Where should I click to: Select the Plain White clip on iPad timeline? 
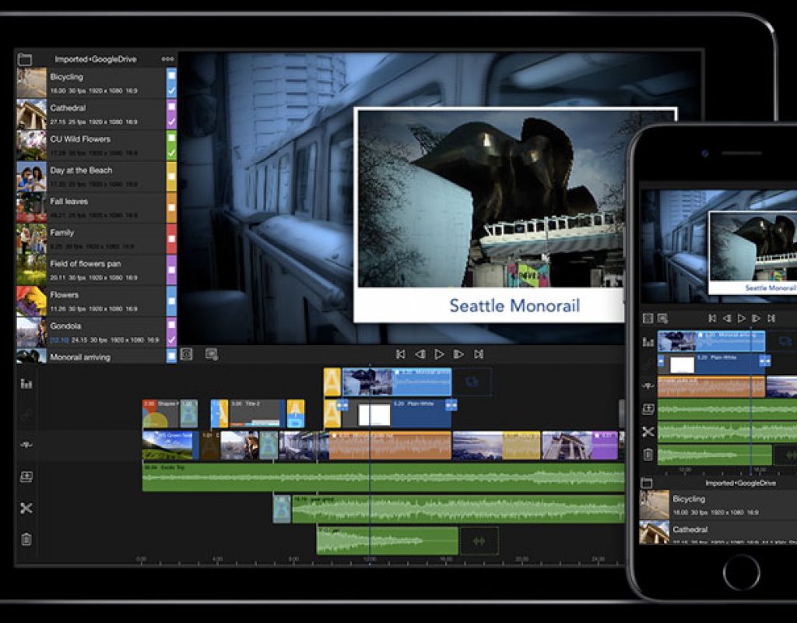pos(396,414)
